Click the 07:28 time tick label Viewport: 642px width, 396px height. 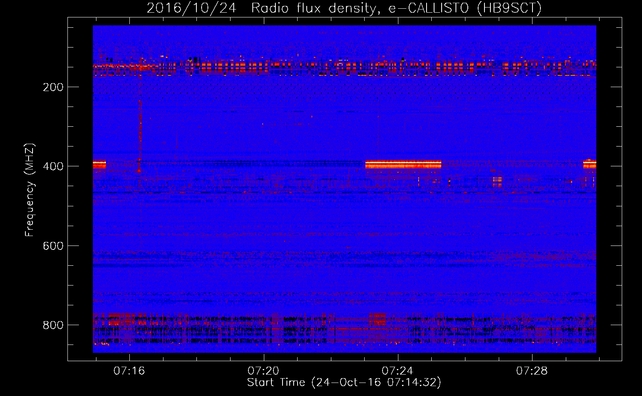[x=532, y=371]
